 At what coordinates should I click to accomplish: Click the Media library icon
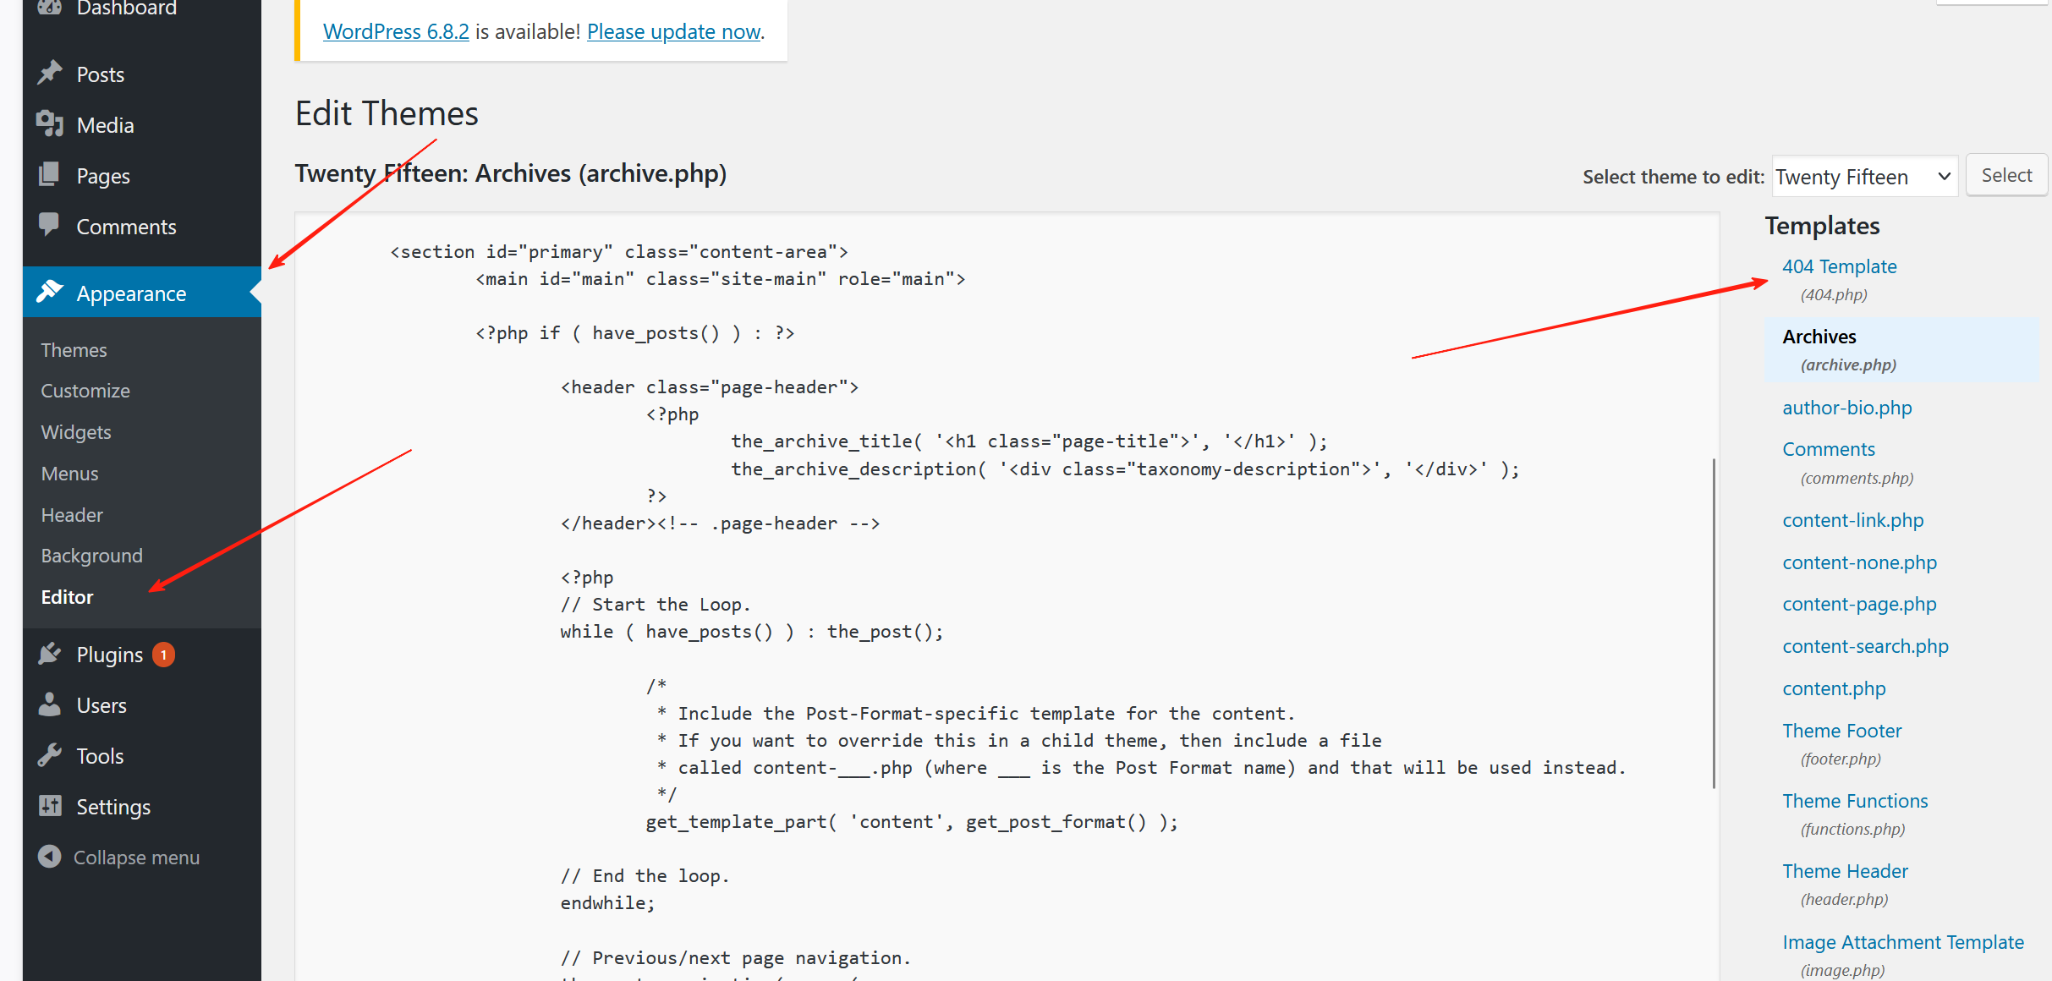click(50, 124)
